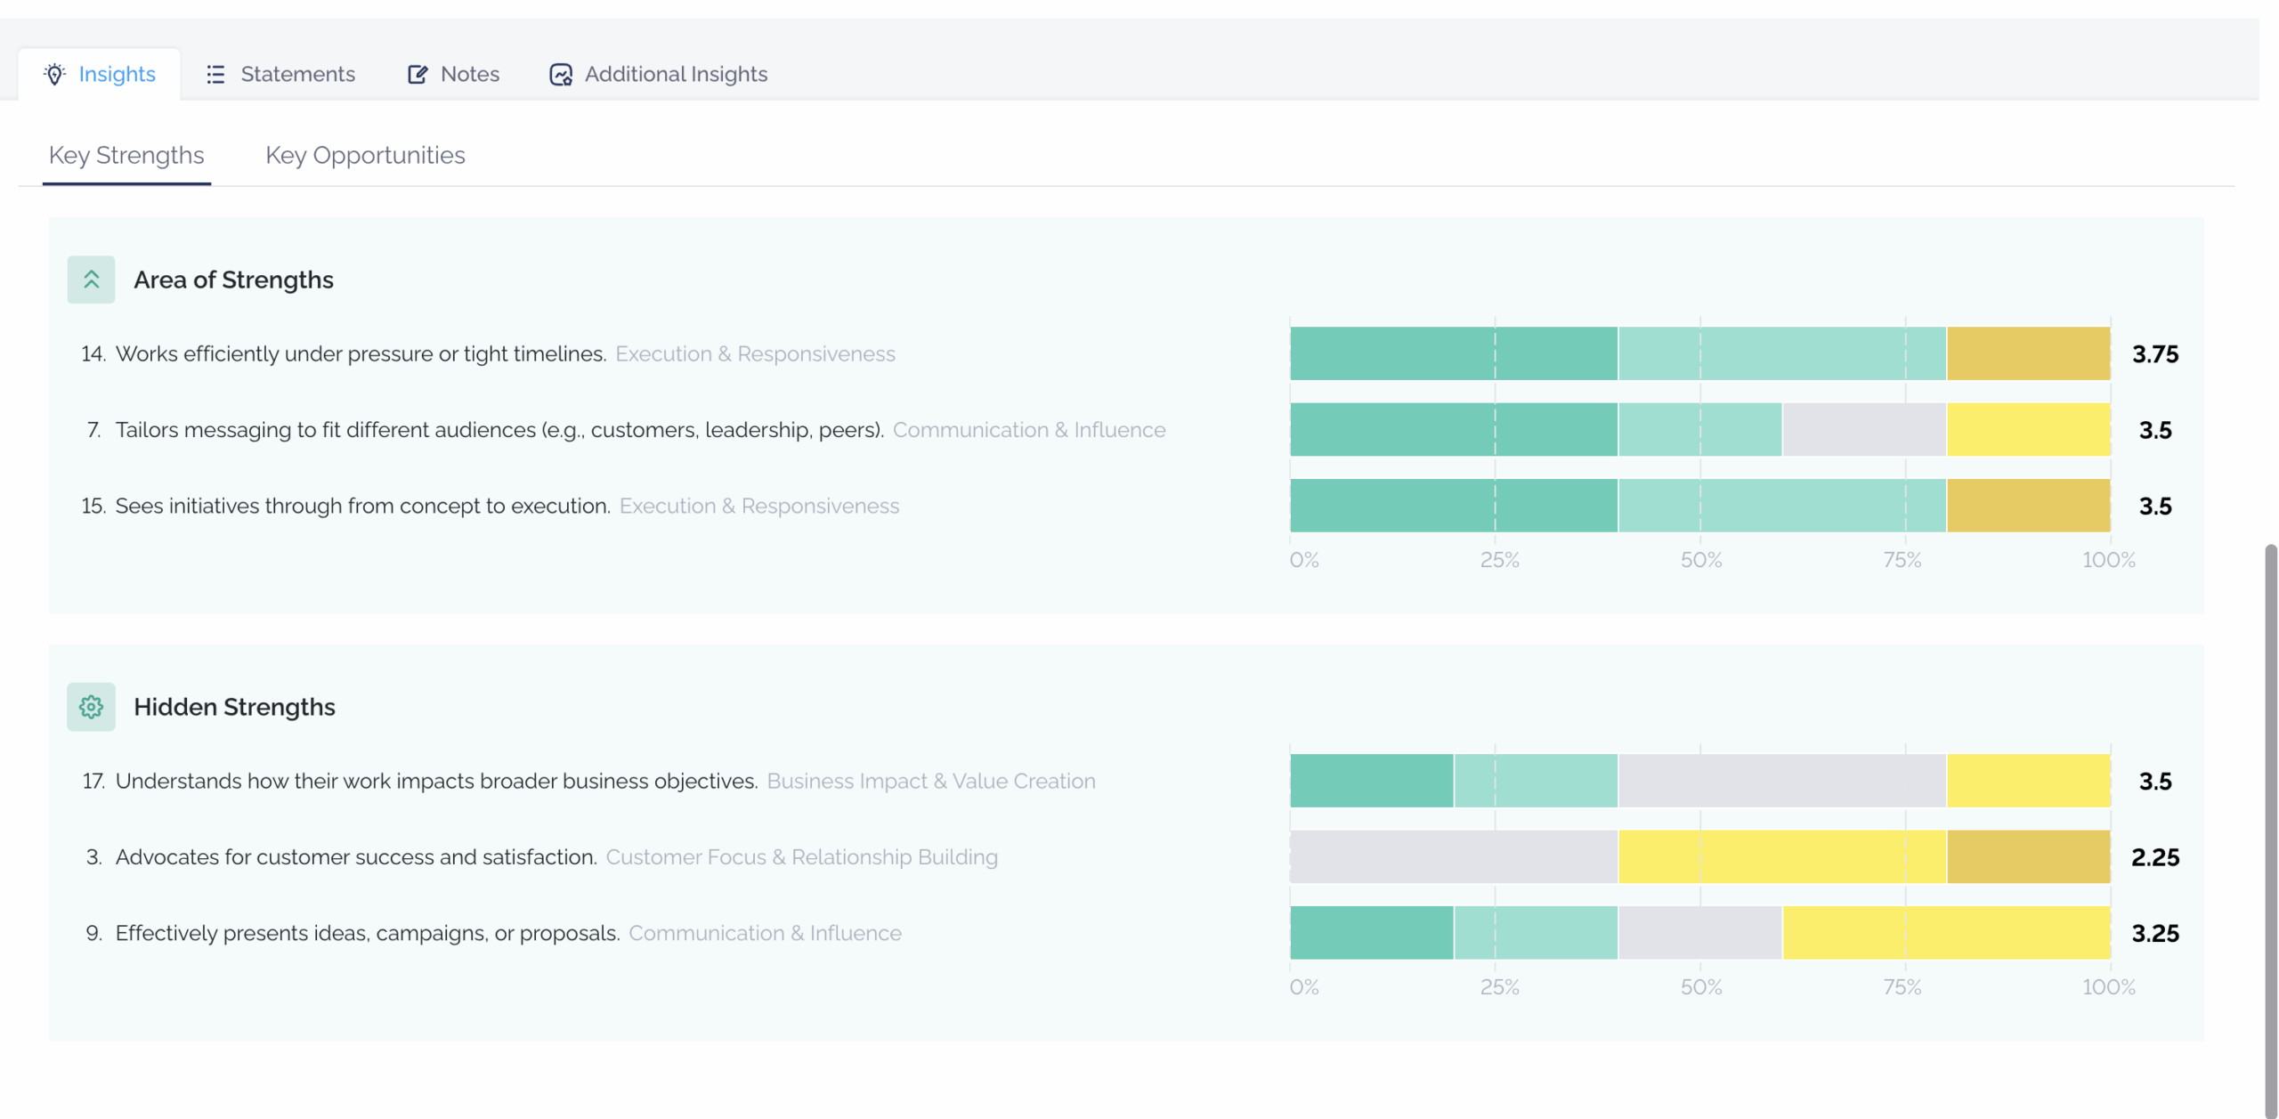Click the dark gold segment of statement 14's bar
This screenshot has width=2279, height=1119.
[2028, 353]
